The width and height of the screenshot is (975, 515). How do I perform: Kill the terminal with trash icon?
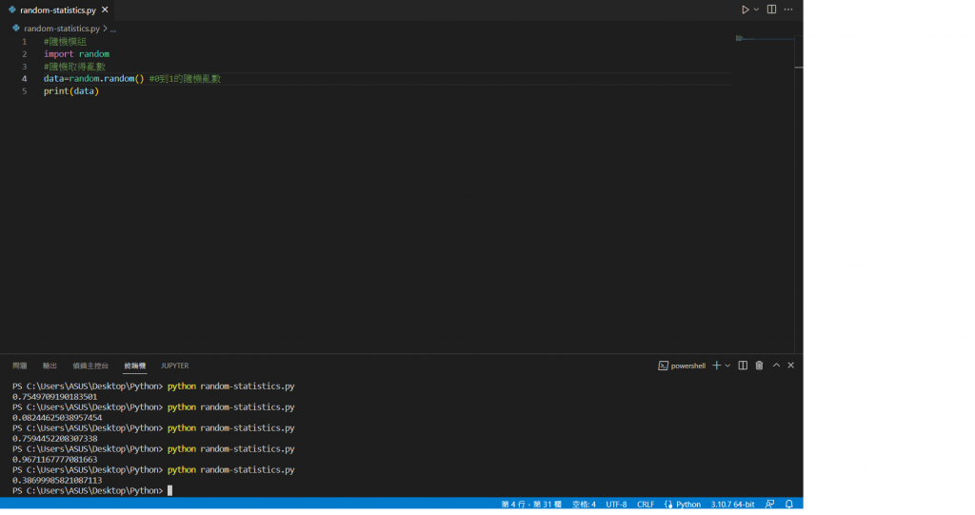click(759, 366)
